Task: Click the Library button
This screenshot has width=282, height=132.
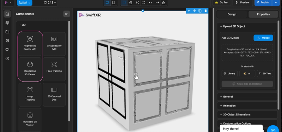Action: click(x=229, y=74)
